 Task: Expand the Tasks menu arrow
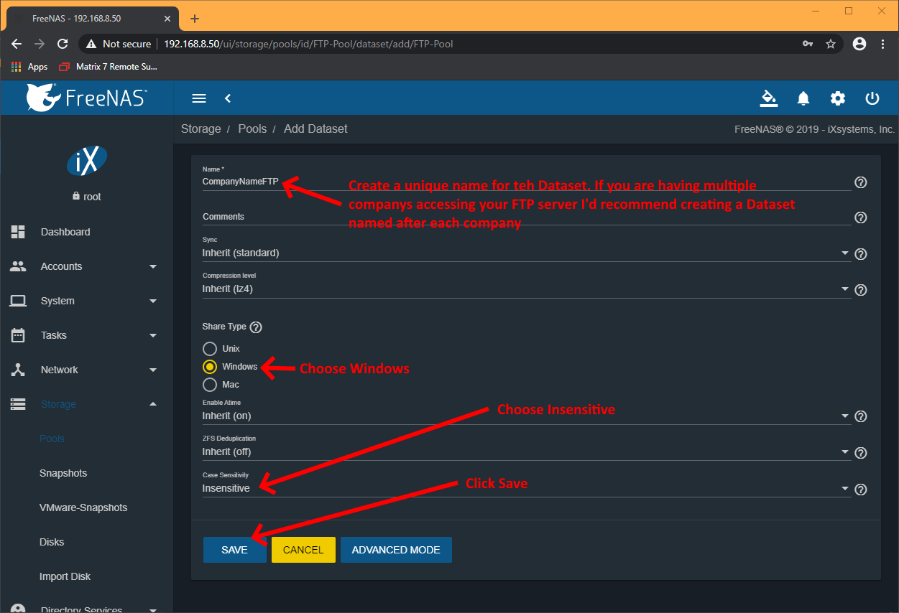pyautogui.click(x=153, y=336)
